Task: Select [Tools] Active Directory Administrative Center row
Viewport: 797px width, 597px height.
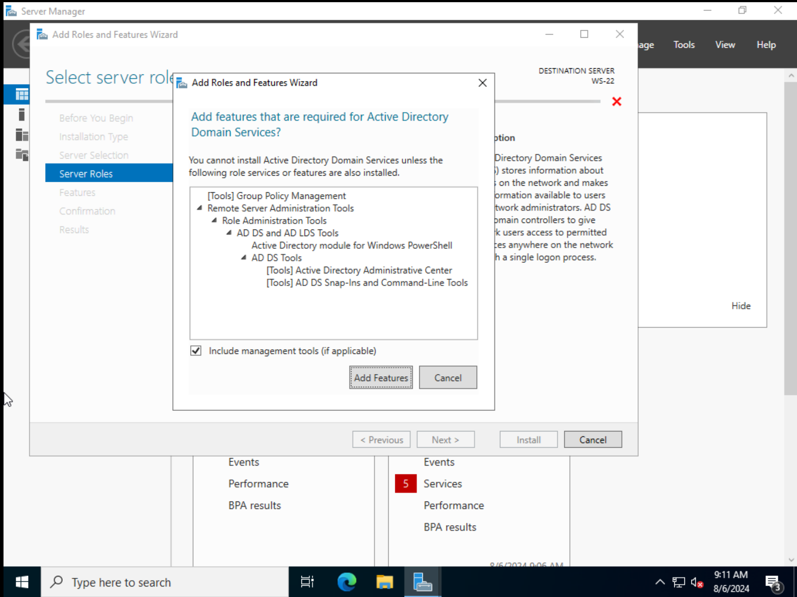Action: [359, 270]
